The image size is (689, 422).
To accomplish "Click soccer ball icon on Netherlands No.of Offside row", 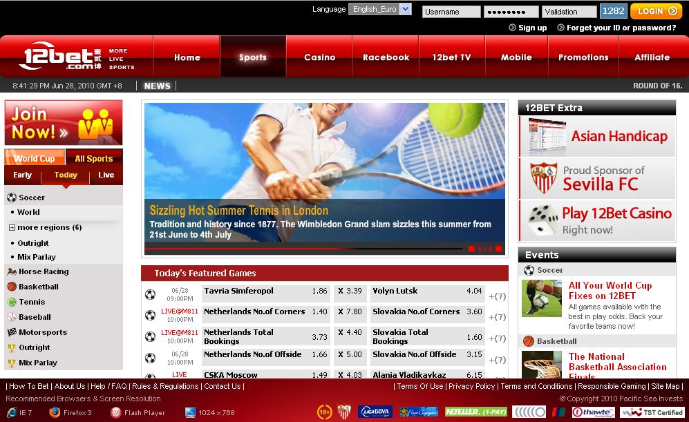I will [150, 358].
